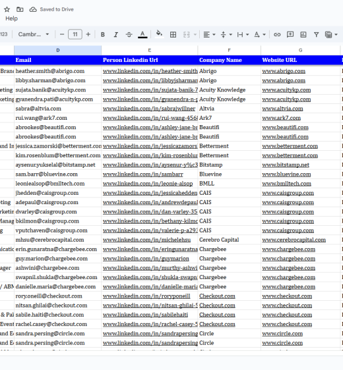Open the sambarr LinkedIn link

(142, 174)
